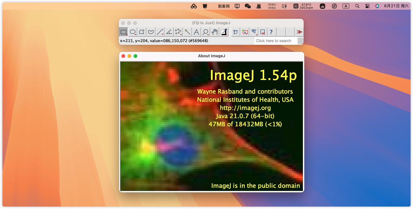Click the 'ImageJ 1.54p' title text
413x209 pixels.
(253, 75)
